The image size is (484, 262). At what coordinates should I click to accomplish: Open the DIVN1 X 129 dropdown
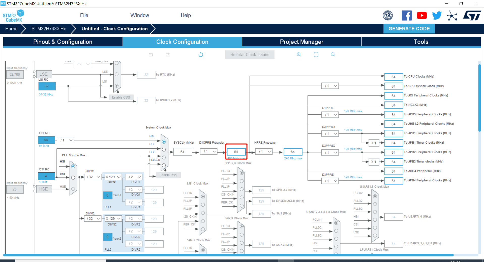113,177
